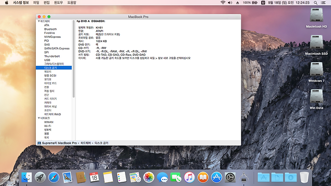
Task: Collapse the 네트워크 section triangle
Action: pos(39,118)
